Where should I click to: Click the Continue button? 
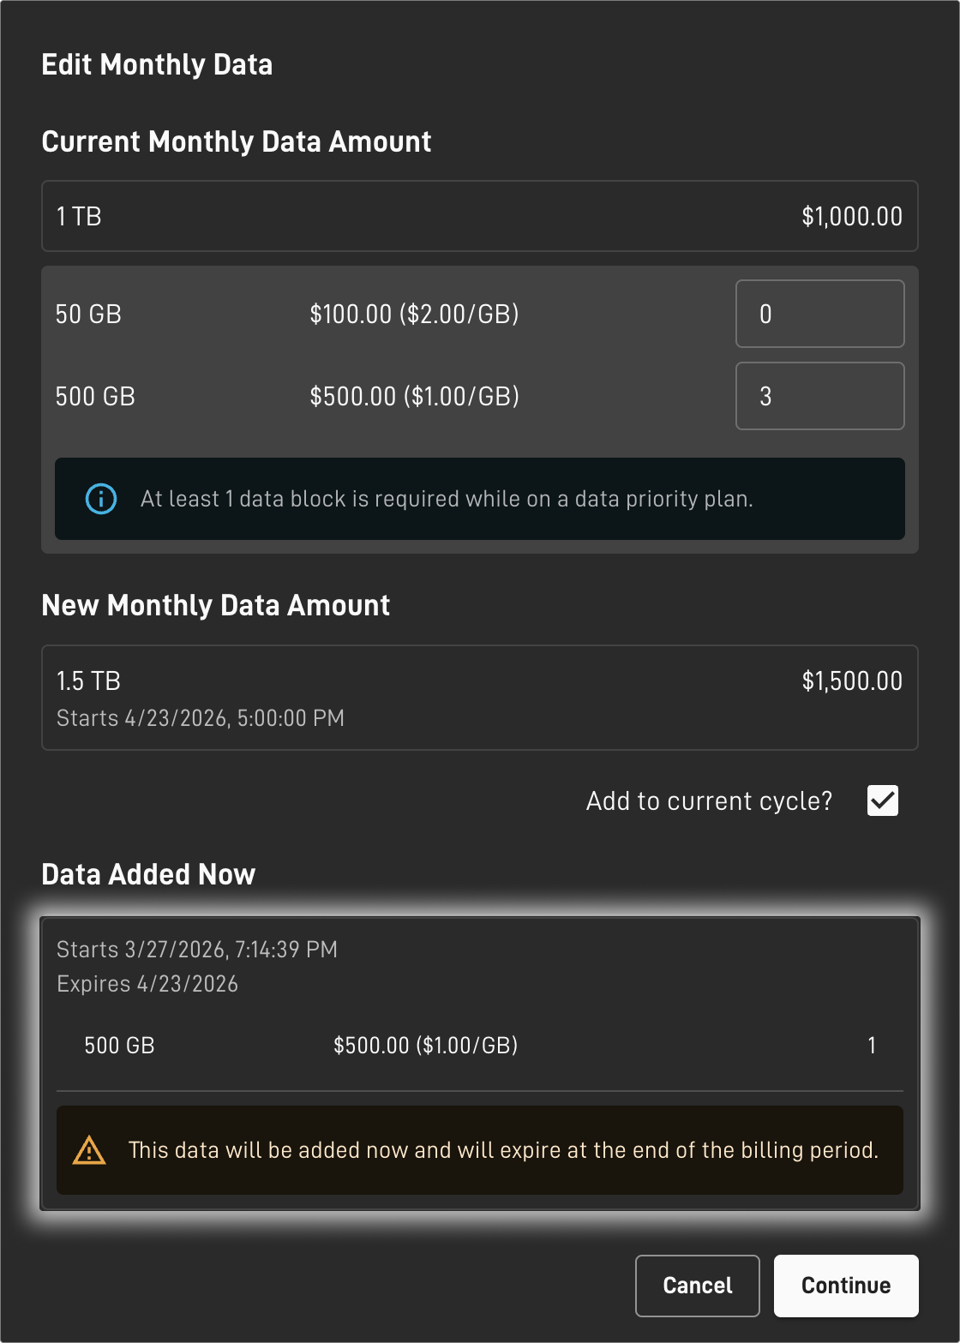(x=846, y=1286)
